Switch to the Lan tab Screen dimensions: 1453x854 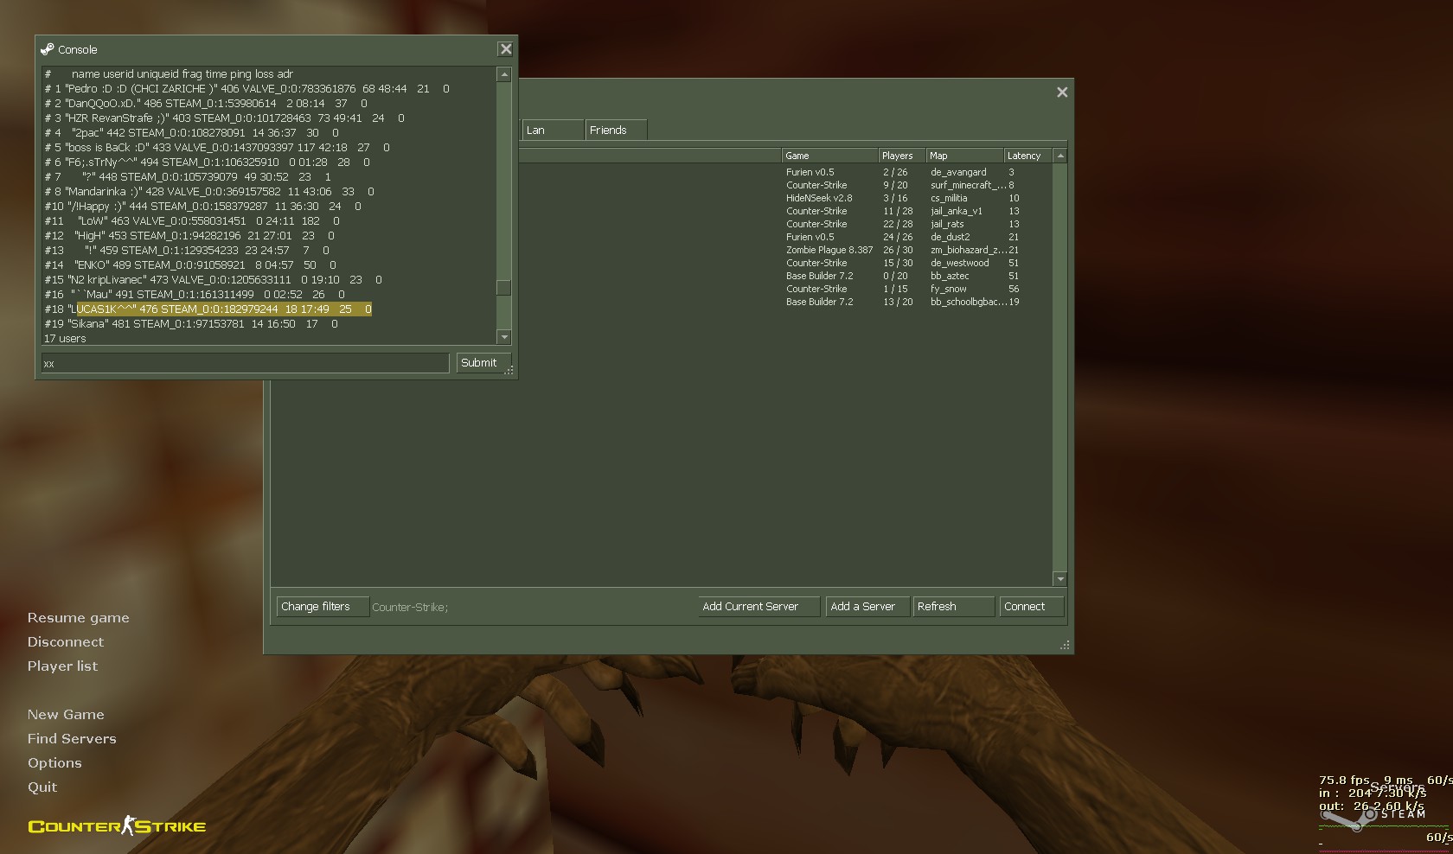pos(552,130)
